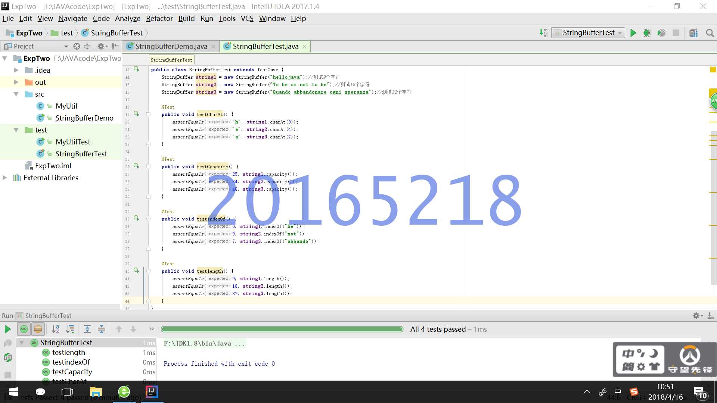
Task: Click ExpTwo breadcrumb in navigation bar
Action: pos(25,33)
